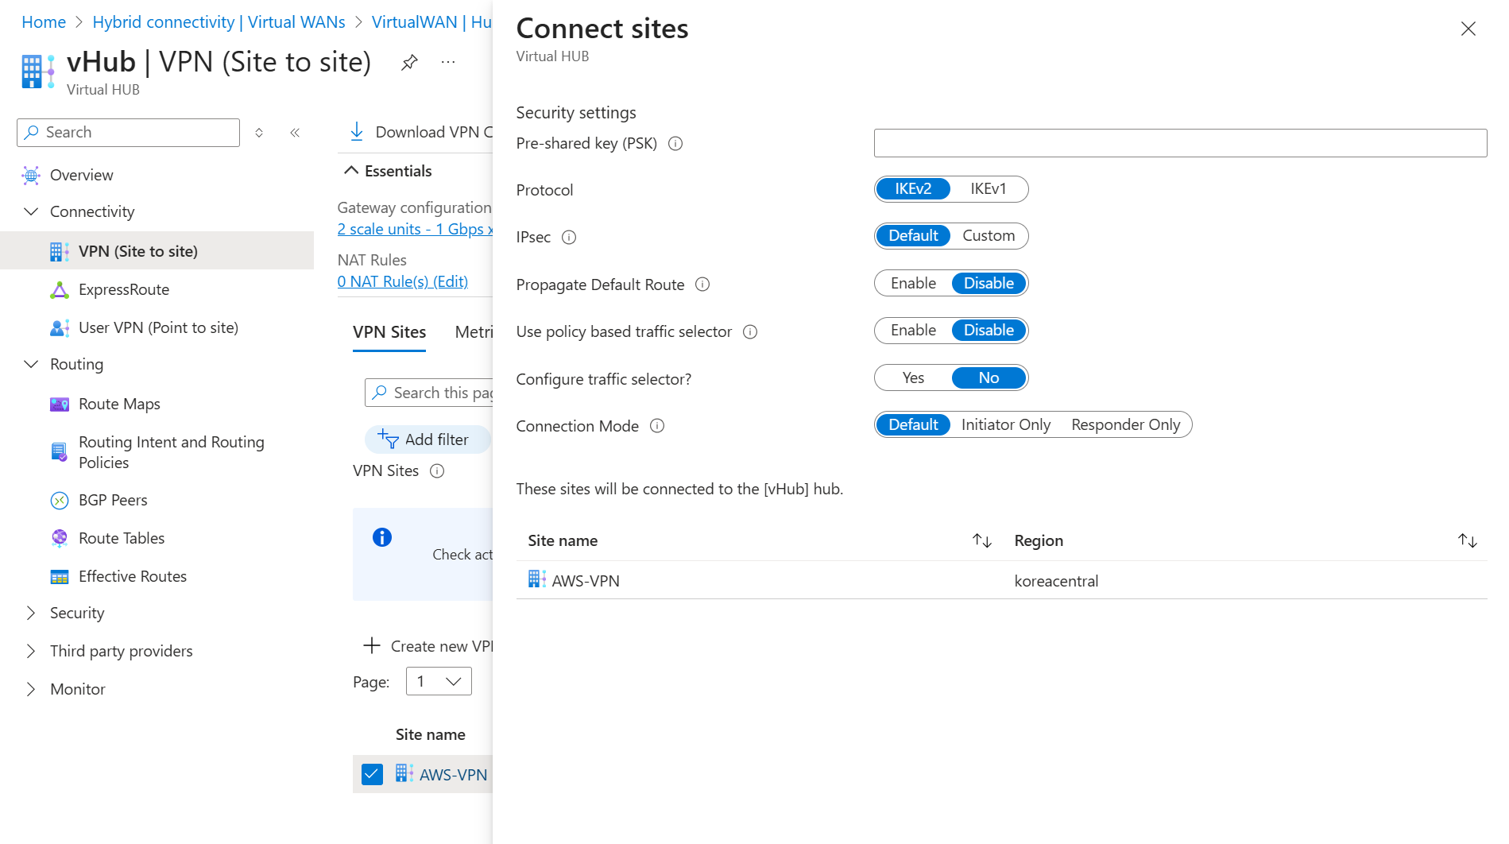This screenshot has width=1509, height=844.
Task: Pin the vHub page with pin icon
Action: coord(409,62)
